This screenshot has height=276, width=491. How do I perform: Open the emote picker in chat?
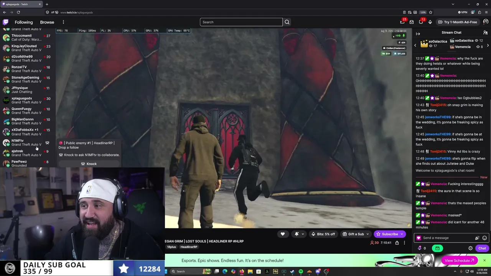(484, 238)
